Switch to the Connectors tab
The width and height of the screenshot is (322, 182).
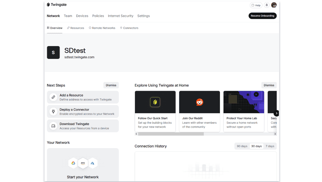[129, 28]
